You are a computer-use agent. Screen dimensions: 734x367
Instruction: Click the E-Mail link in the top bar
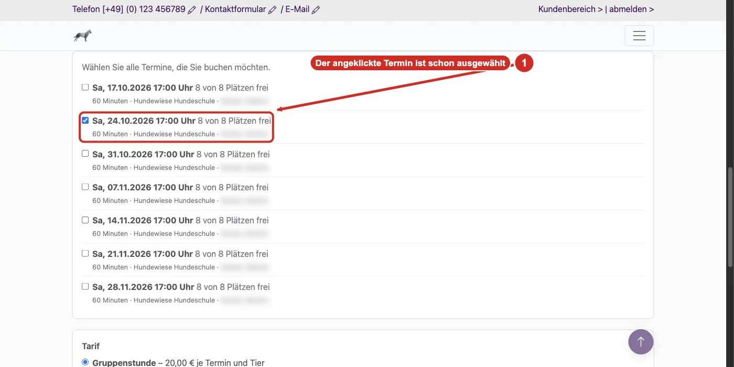click(x=297, y=9)
